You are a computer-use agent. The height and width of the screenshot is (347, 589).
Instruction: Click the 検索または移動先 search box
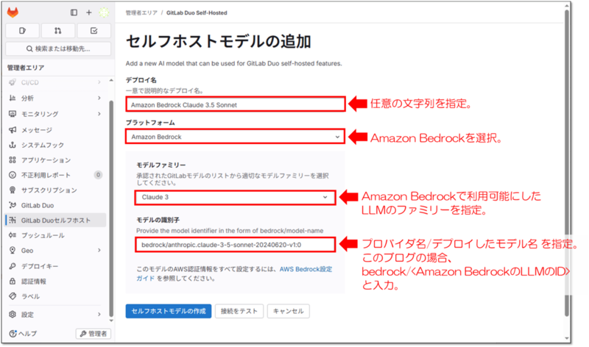[58, 49]
